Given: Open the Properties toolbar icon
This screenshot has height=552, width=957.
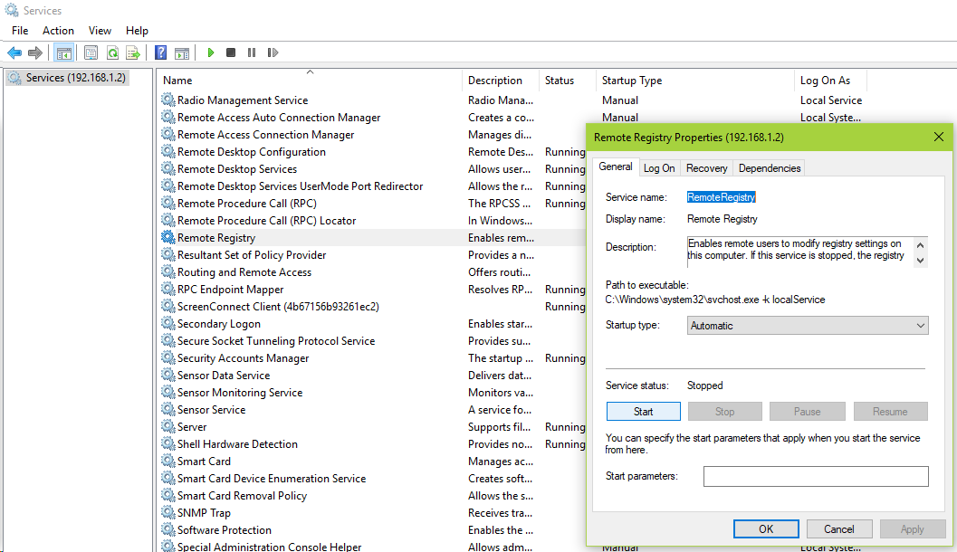Looking at the screenshot, I should tap(91, 52).
